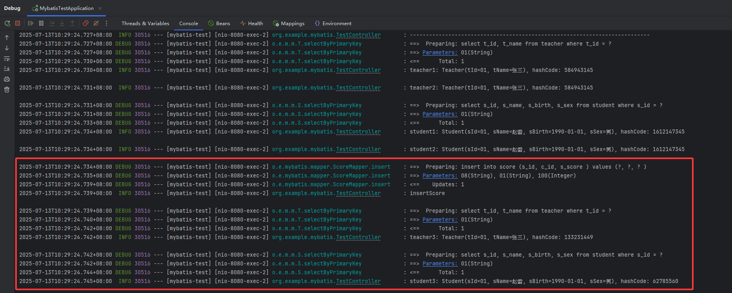
Task: Jump down the stack trace with the down arrow
Action: (x=7, y=48)
